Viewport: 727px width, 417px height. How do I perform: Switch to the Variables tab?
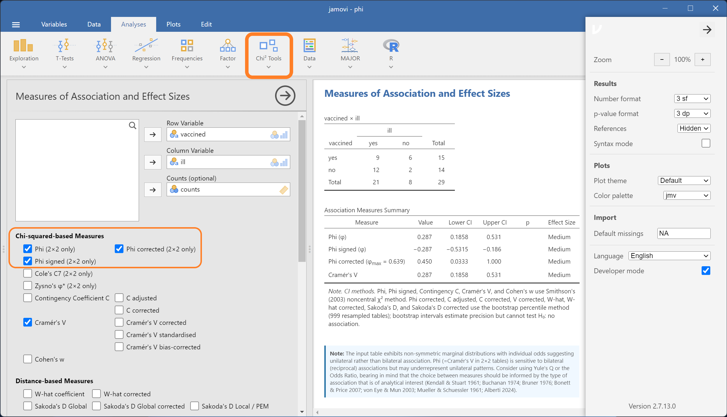pyautogui.click(x=54, y=24)
